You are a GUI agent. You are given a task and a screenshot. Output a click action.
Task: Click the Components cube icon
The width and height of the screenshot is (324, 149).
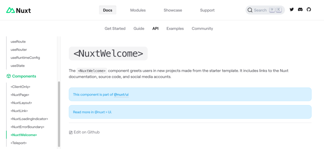tap(9, 76)
